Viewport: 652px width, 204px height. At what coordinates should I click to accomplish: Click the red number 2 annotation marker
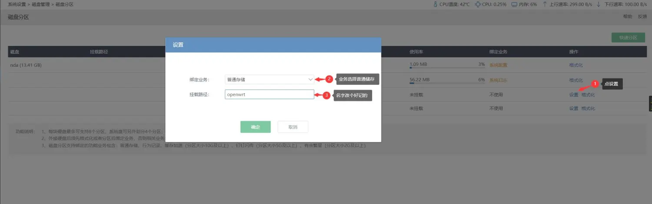click(329, 79)
